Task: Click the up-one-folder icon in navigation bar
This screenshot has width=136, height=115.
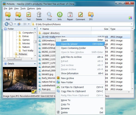Action: 19,24
